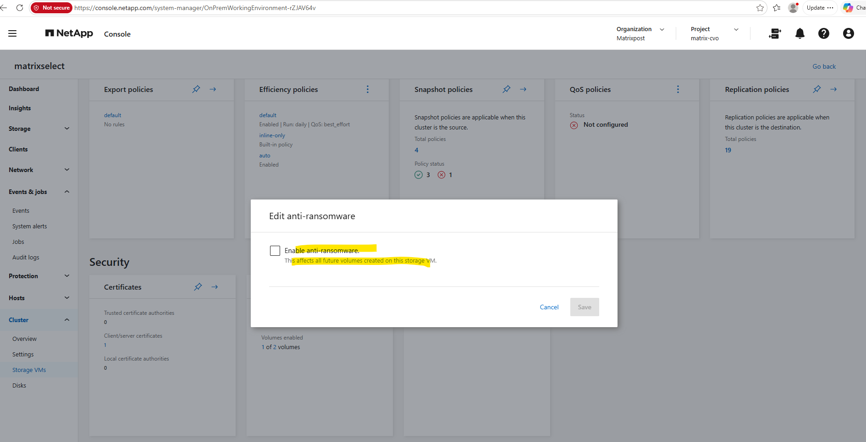Open System alerts in sidebar
Screen dimensions: 866x442
click(29, 226)
